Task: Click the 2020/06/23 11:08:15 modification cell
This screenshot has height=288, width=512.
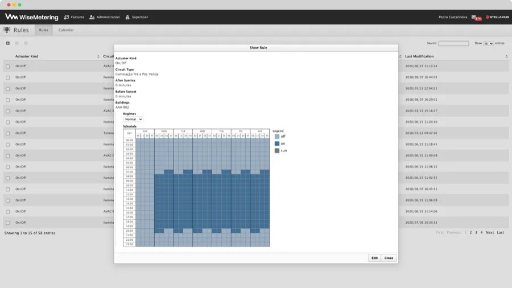Action: tap(421, 167)
